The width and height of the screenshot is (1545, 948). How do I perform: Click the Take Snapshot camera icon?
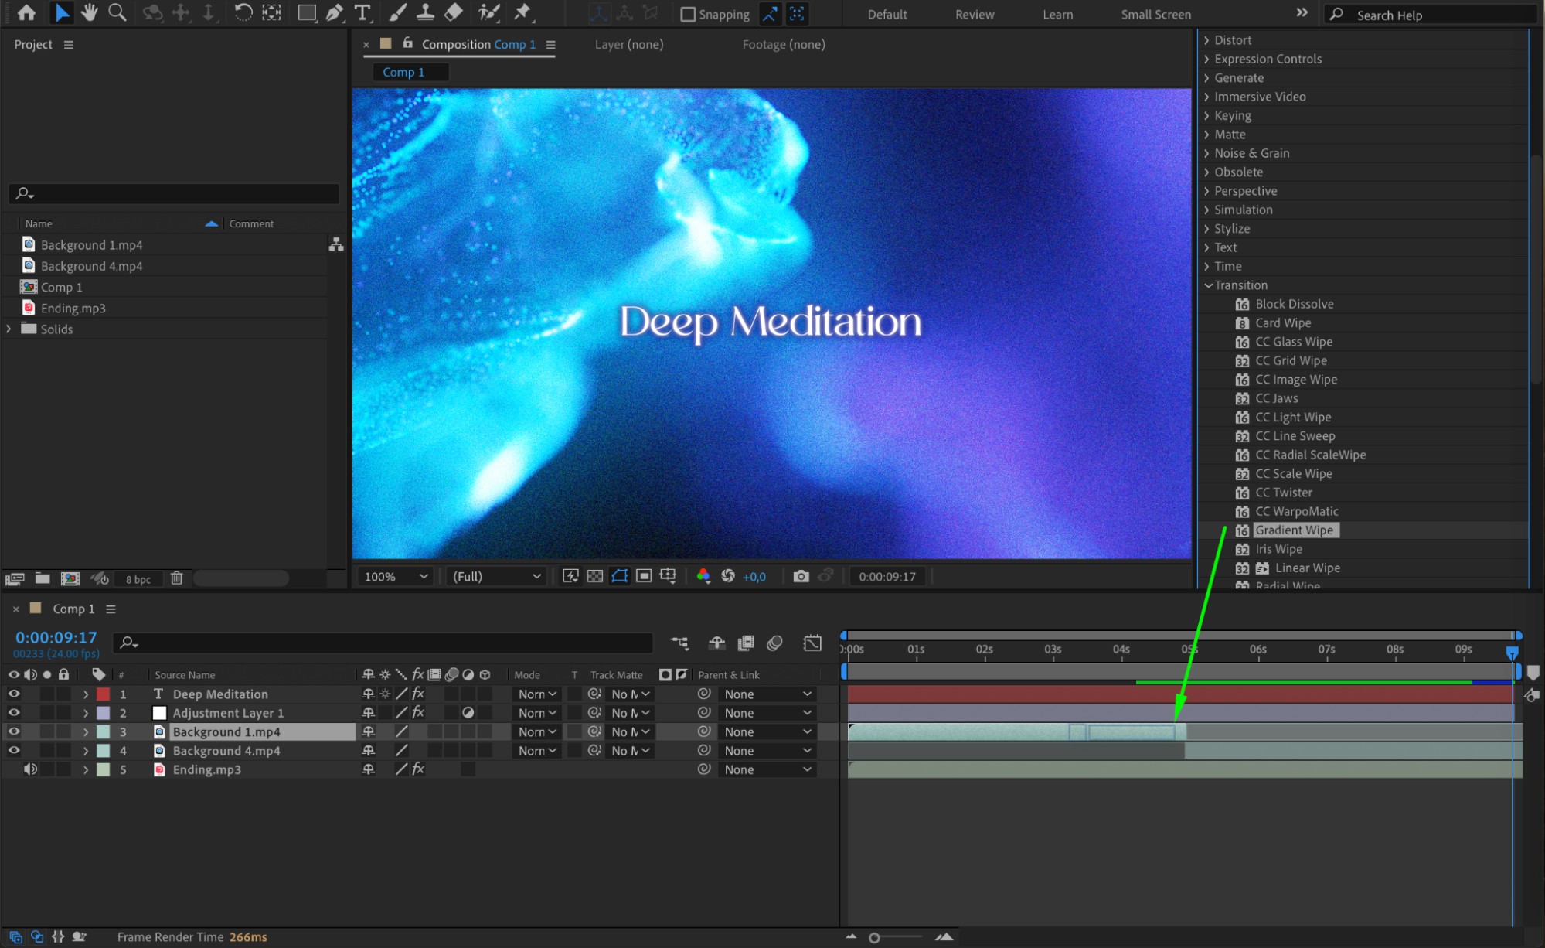pos(801,576)
